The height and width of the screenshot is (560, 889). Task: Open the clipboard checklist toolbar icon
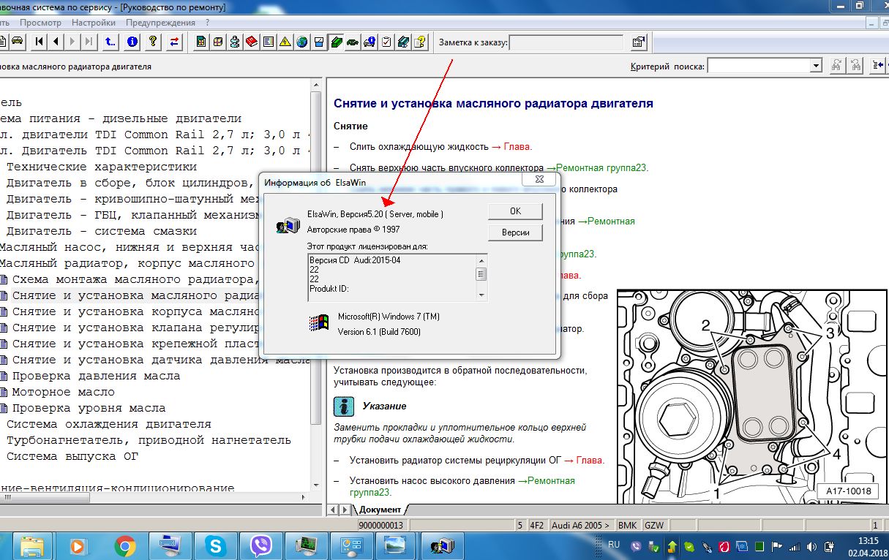click(386, 42)
